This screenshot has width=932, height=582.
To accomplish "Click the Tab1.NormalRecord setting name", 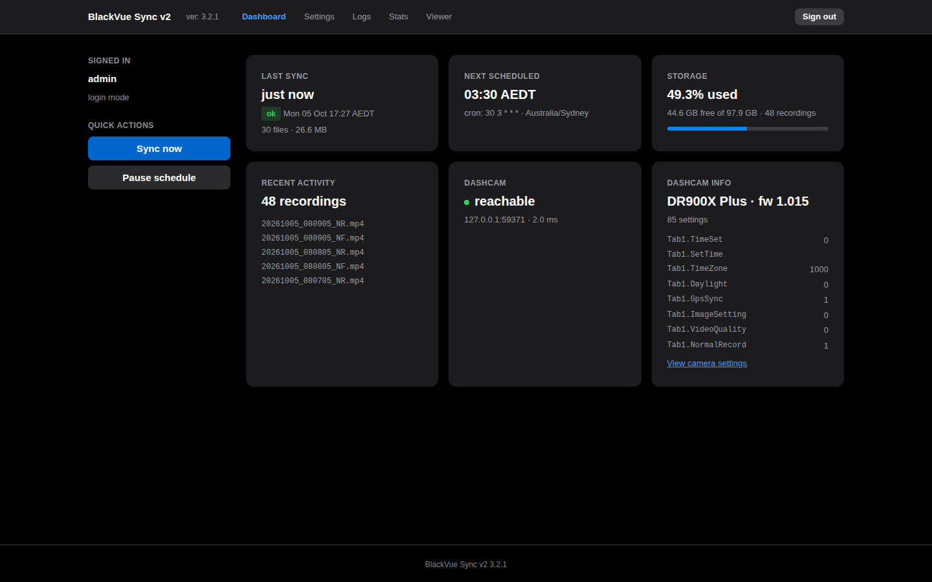I will (707, 345).
